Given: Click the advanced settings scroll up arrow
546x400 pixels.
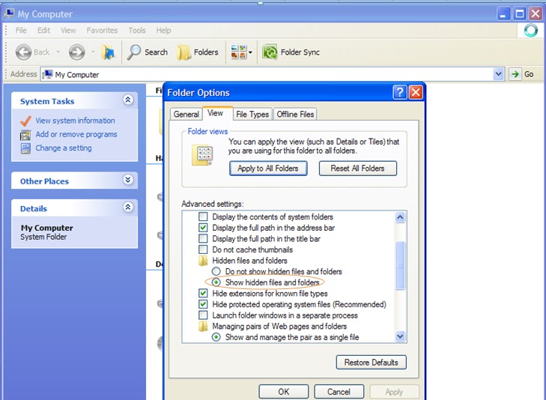Looking at the screenshot, I should (x=400, y=217).
